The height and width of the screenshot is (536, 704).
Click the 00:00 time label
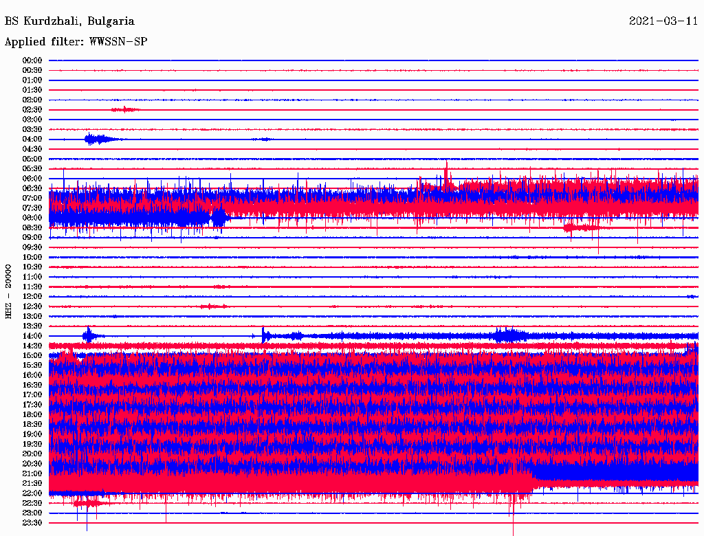pos(32,60)
